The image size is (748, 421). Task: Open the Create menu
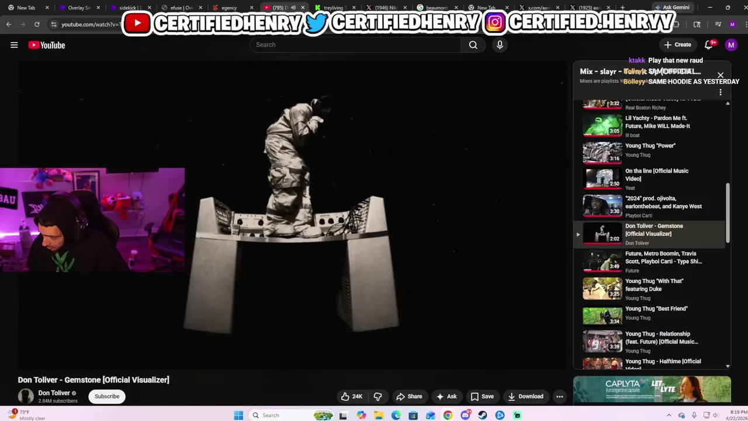tap(678, 44)
